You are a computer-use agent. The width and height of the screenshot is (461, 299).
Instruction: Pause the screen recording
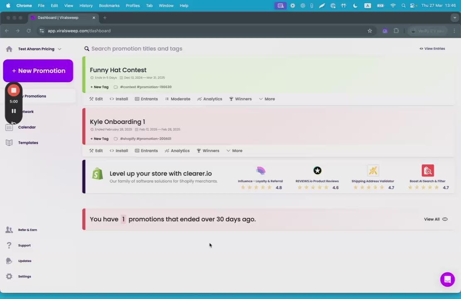tap(14, 111)
